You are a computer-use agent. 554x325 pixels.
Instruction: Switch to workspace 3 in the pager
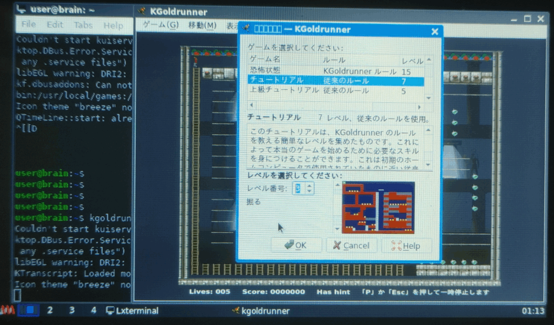coord(71,310)
